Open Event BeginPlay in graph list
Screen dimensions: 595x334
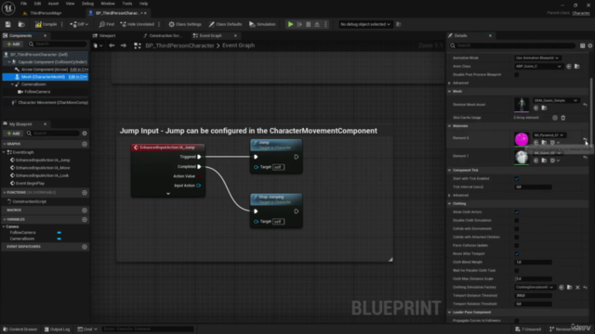coord(30,184)
